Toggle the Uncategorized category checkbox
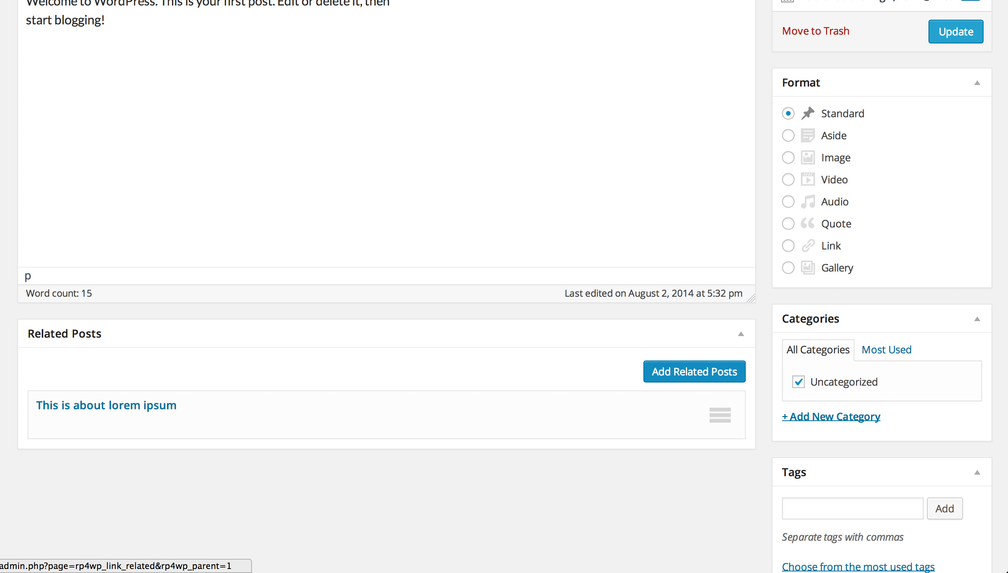 pos(799,381)
